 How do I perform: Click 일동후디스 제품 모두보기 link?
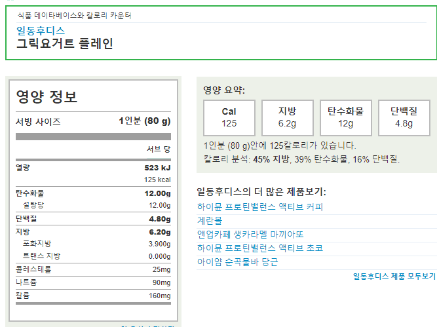[394, 277]
